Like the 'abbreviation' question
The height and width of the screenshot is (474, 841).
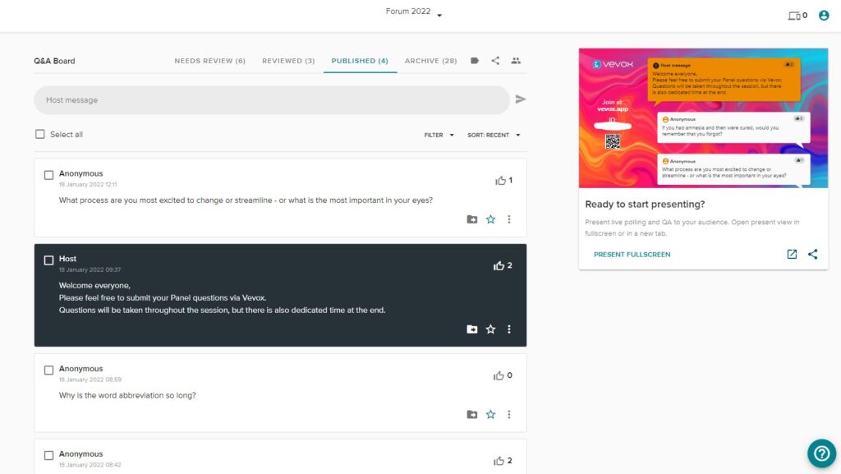(499, 376)
